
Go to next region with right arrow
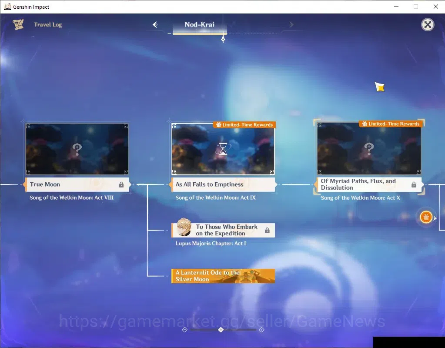291,25
